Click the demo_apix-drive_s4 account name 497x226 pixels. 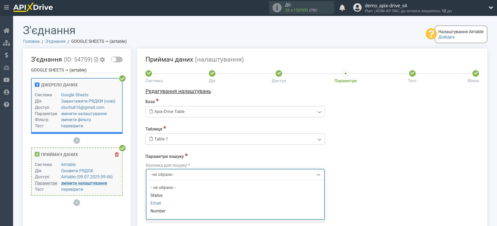point(386,5)
